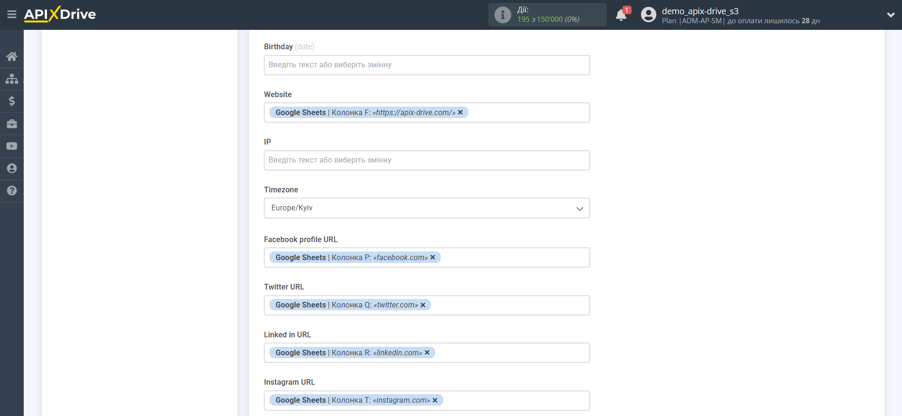Screen dimensions: 902x416
Task: Open the hamburger menu icon
Action: (12, 15)
